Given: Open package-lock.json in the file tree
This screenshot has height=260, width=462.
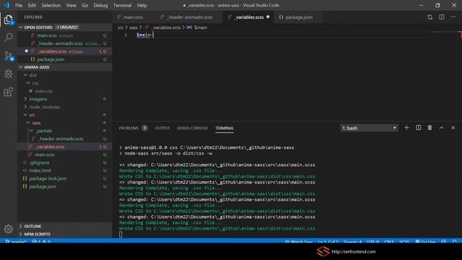Looking at the screenshot, I should [65, 178].
